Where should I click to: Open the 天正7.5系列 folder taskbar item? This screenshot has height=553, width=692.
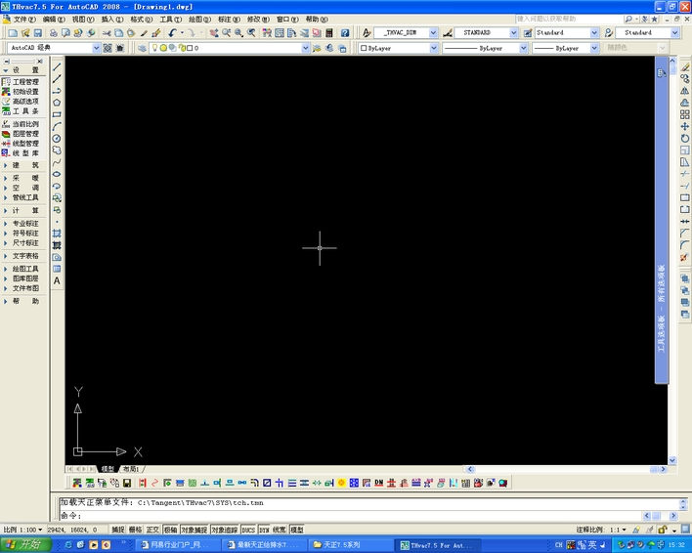point(349,545)
